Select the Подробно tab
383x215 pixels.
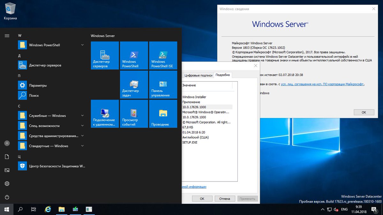click(x=223, y=75)
